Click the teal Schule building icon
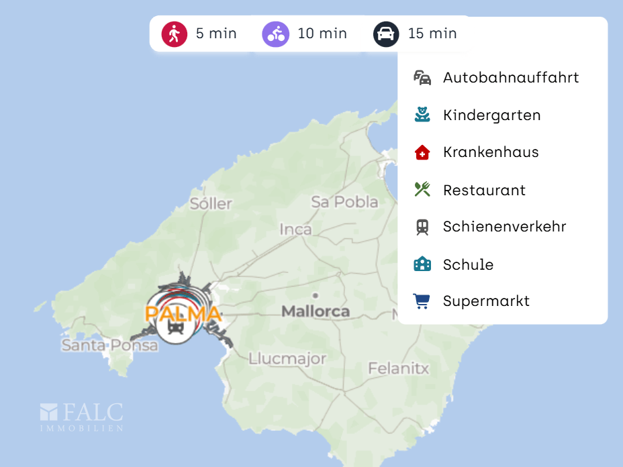 point(422,264)
